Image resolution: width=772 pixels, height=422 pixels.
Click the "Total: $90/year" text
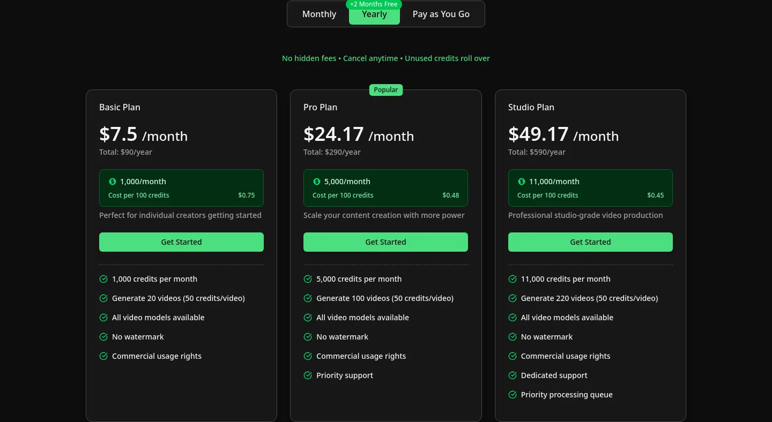(125, 152)
